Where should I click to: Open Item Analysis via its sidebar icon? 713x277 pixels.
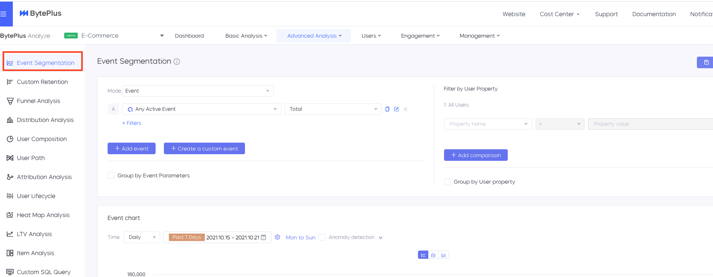pyautogui.click(x=10, y=253)
